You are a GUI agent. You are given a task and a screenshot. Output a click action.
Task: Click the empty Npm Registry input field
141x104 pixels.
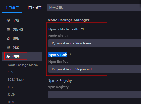[94, 94]
